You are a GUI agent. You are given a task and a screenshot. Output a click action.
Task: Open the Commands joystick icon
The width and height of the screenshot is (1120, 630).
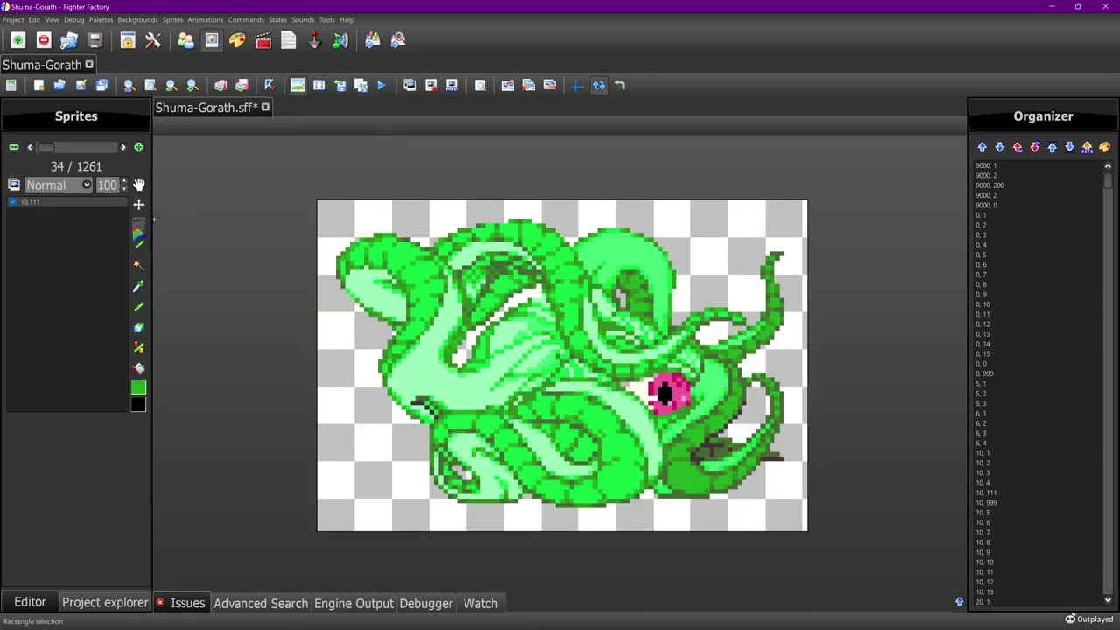(x=315, y=40)
